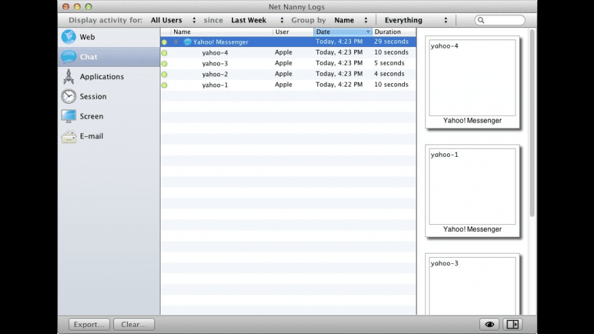
Task: Sort by the Duration column header
Action: 394,32
